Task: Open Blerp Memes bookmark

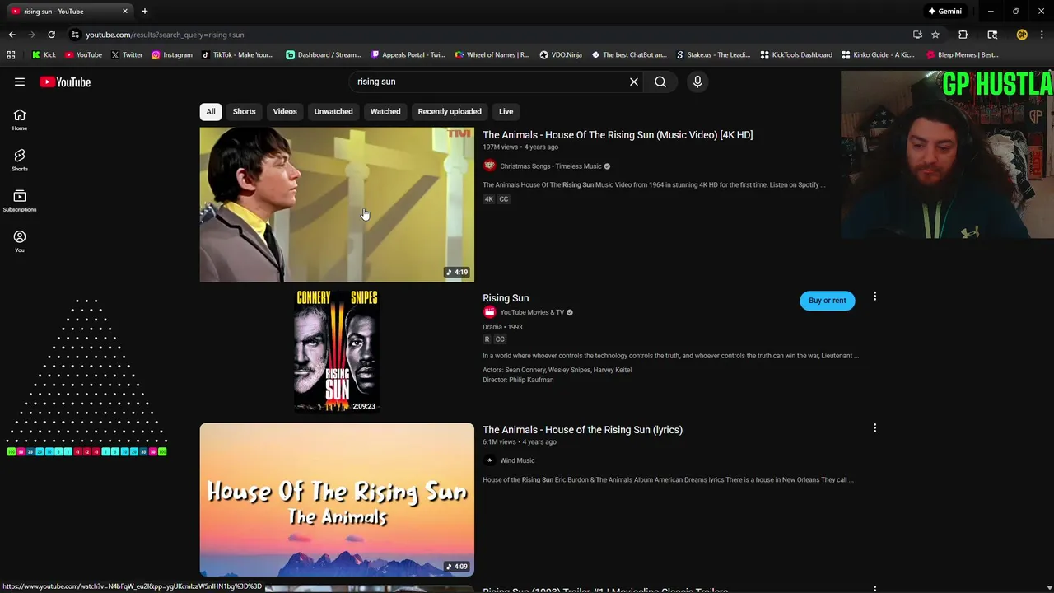Action: pyautogui.click(x=963, y=55)
